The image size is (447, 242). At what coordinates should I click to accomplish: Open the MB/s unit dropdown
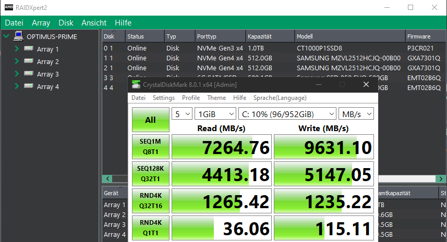(x=356, y=114)
